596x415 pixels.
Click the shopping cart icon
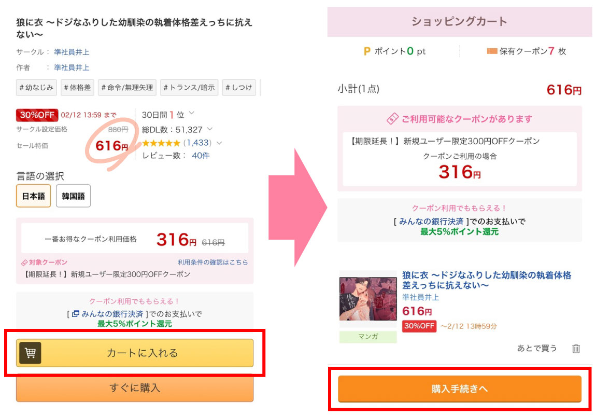point(30,353)
